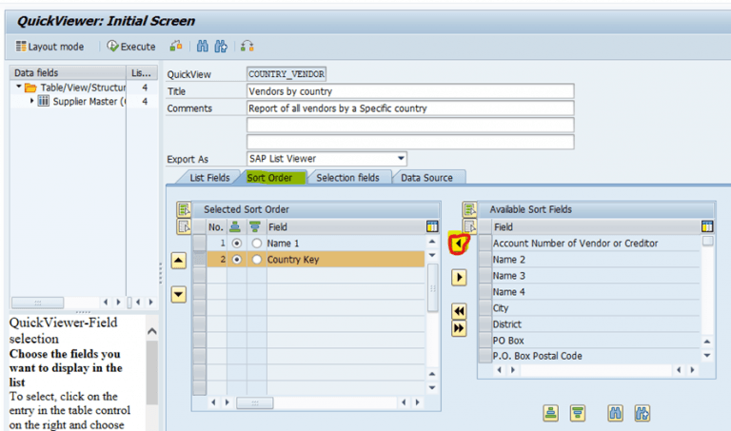Open the Export As dropdown
731x431 pixels.
(x=401, y=158)
